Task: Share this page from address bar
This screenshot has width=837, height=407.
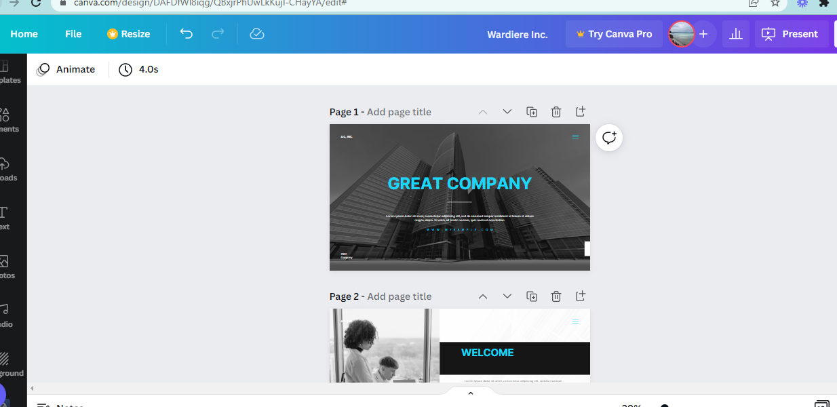Action: pos(754,3)
